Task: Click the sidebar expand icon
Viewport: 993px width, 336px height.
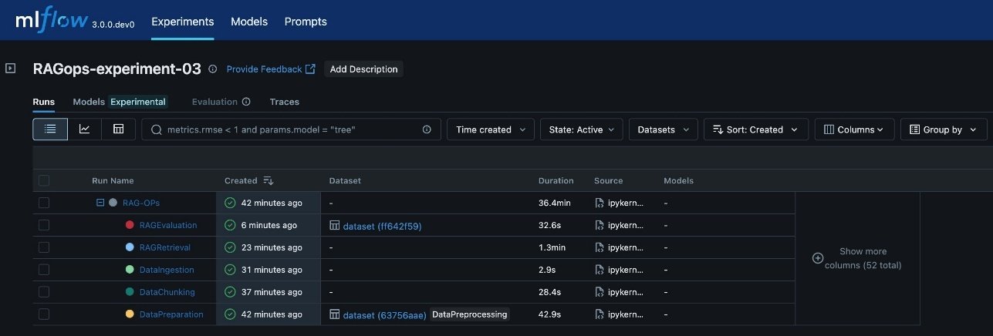Action: [11, 69]
